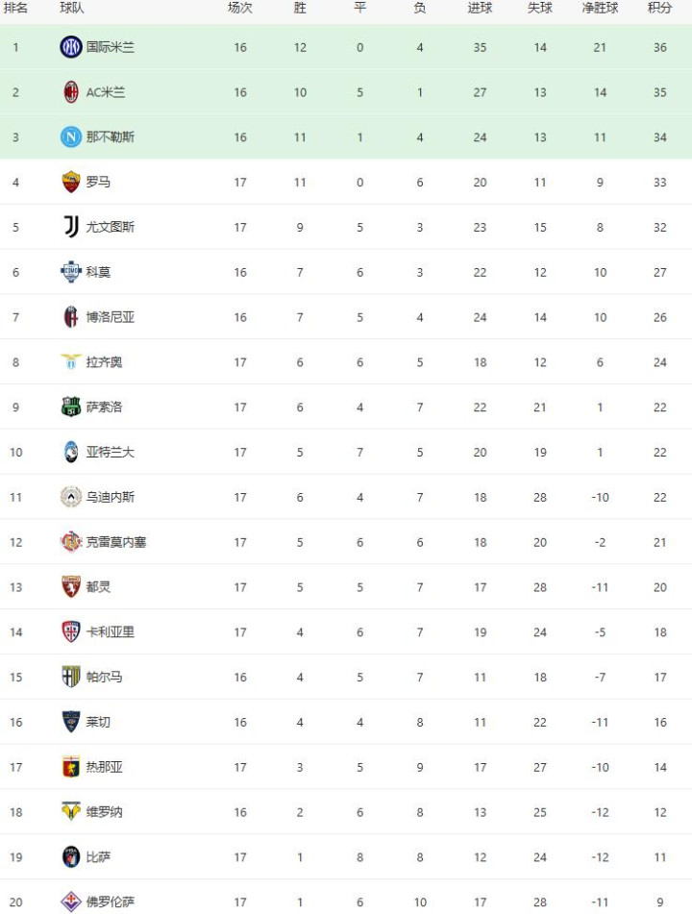Open the 科莫 team name link
The width and height of the screenshot is (692, 914).
[x=98, y=272]
